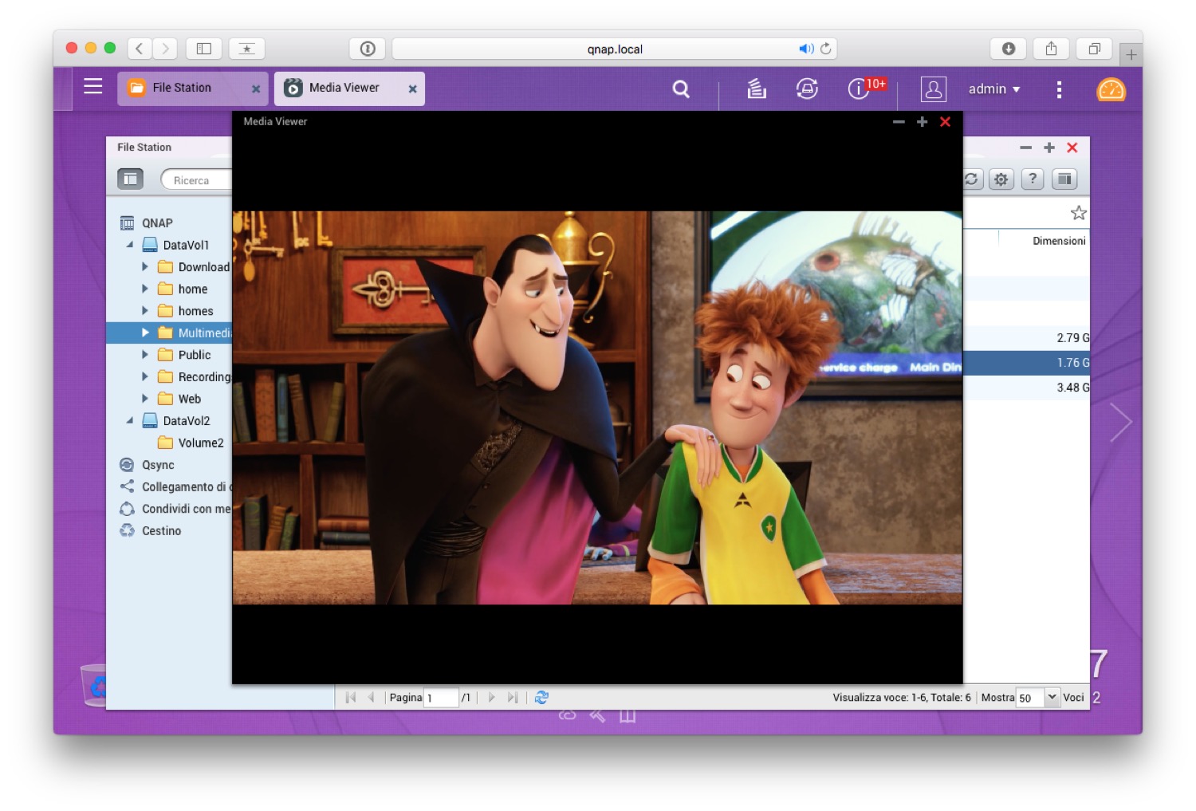
Task: Open Safari Top Sites button
Action: (x=247, y=49)
